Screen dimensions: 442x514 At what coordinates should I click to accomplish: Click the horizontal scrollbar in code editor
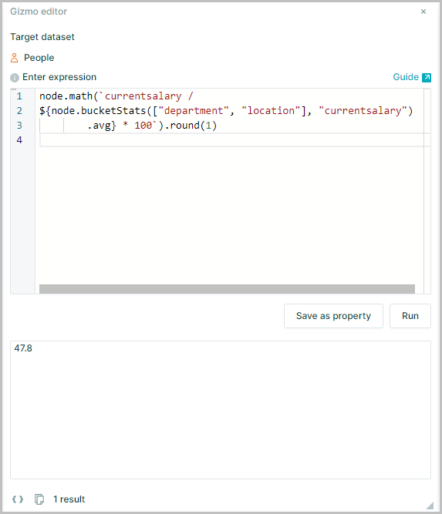pos(227,289)
